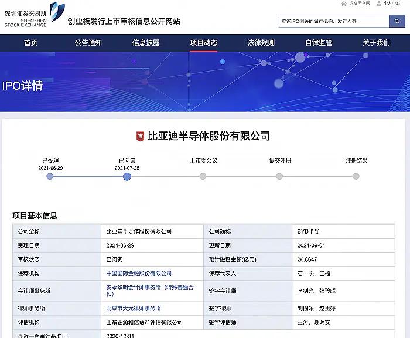Open the 关于我们 nav item
This screenshot has width=410, height=338.
pos(376,43)
